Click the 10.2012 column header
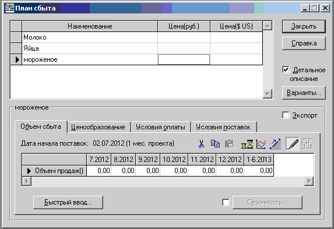The image size is (334, 229). tap(174, 159)
